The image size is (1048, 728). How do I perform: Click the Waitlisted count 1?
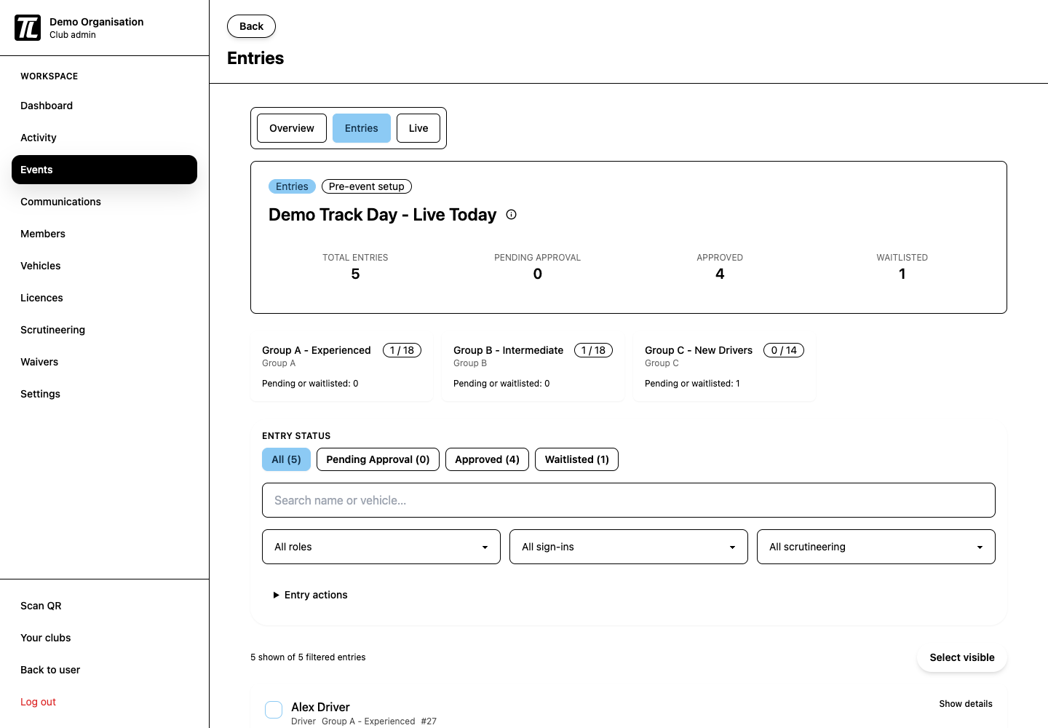(x=902, y=274)
